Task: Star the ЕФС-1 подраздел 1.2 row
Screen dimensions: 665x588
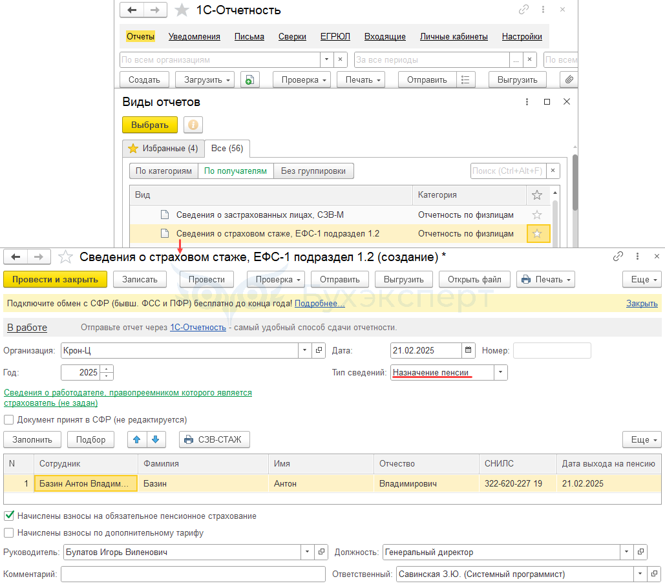Action: (x=537, y=234)
